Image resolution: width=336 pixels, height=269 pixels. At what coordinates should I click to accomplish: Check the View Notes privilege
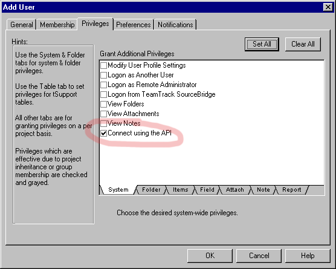[x=104, y=123]
